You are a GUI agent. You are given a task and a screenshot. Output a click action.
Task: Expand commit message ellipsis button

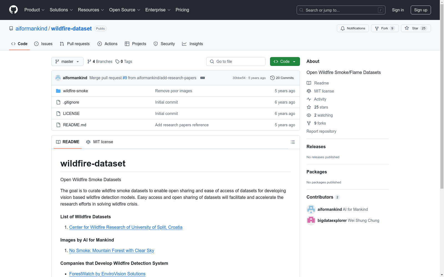tap(203, 78)
